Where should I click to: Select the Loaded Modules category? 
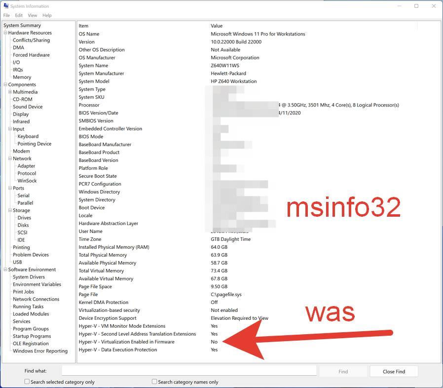[31, 314]
